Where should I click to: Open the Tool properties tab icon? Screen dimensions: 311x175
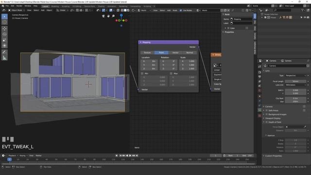(259, 67)
